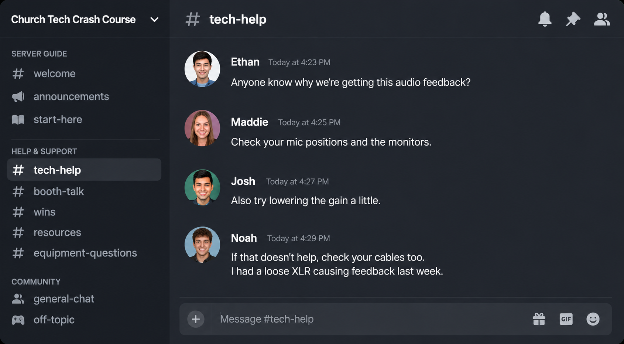This screenshot has width=624, height=344.
Task: Collapse the HELP & SUPPORT category
Action: pos(44,151)
